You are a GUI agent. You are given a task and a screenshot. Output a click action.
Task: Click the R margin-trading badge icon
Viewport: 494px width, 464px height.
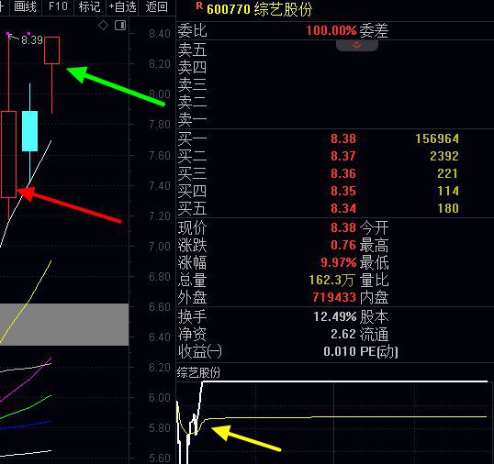[x=199, y=6]
